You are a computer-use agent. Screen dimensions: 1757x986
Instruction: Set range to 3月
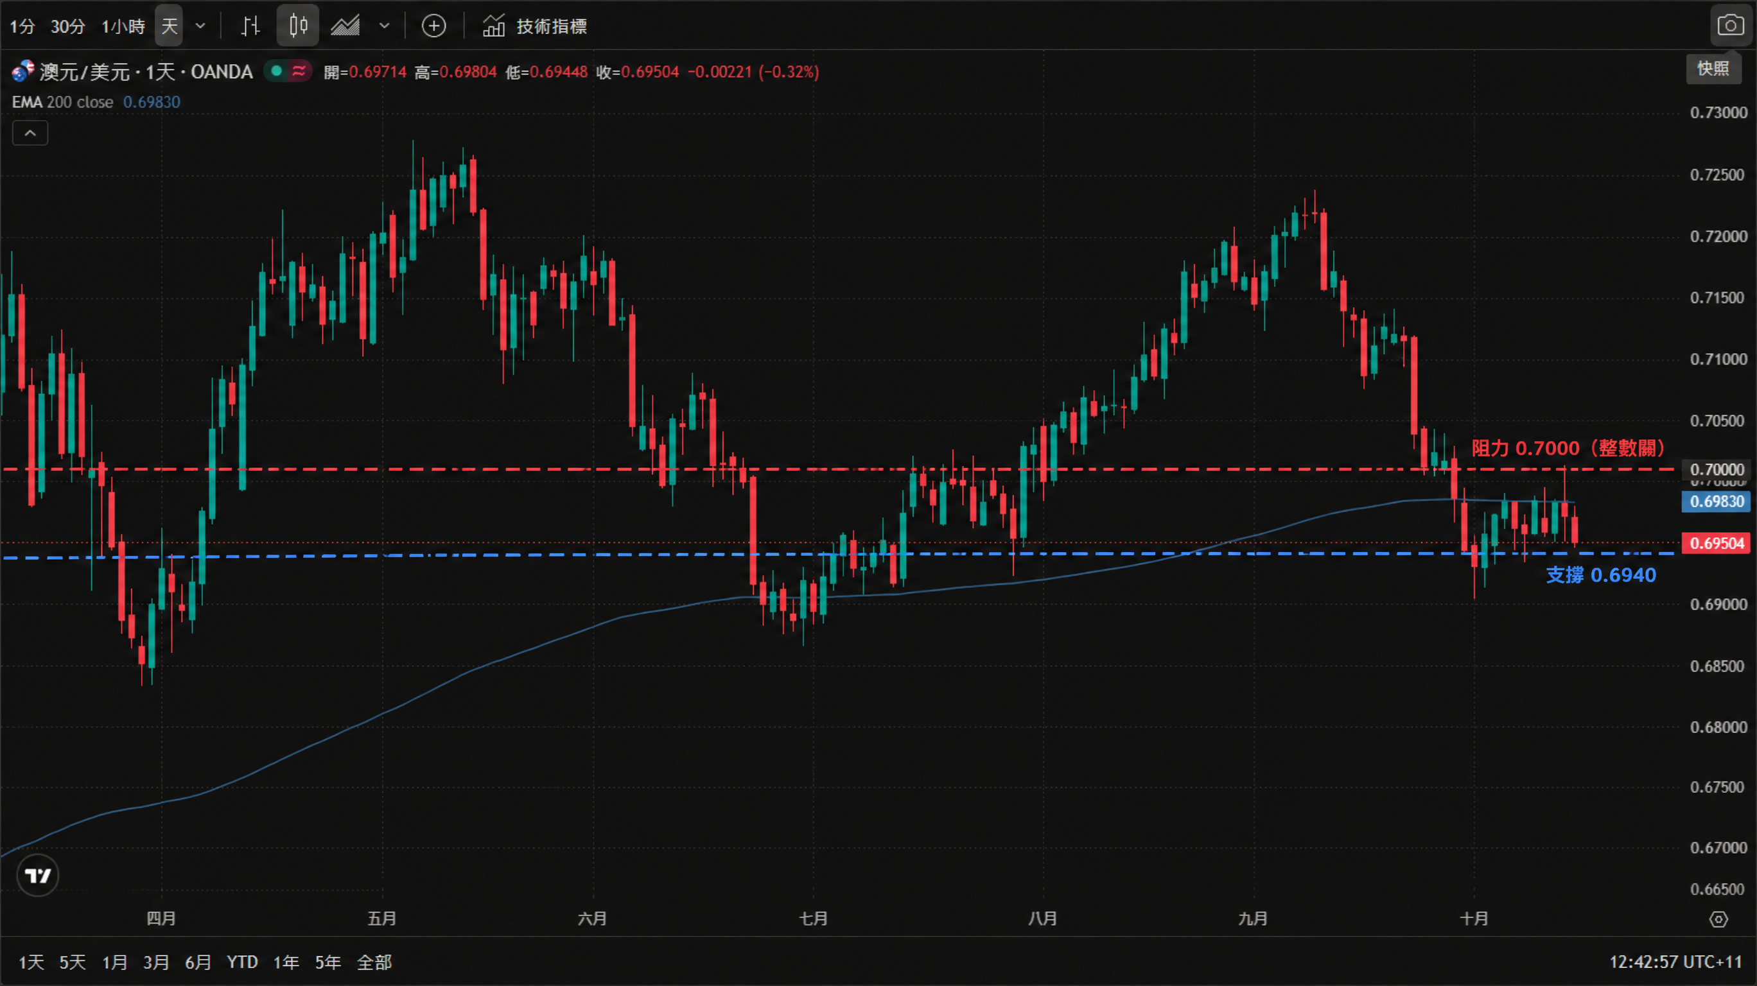point(156,963)
